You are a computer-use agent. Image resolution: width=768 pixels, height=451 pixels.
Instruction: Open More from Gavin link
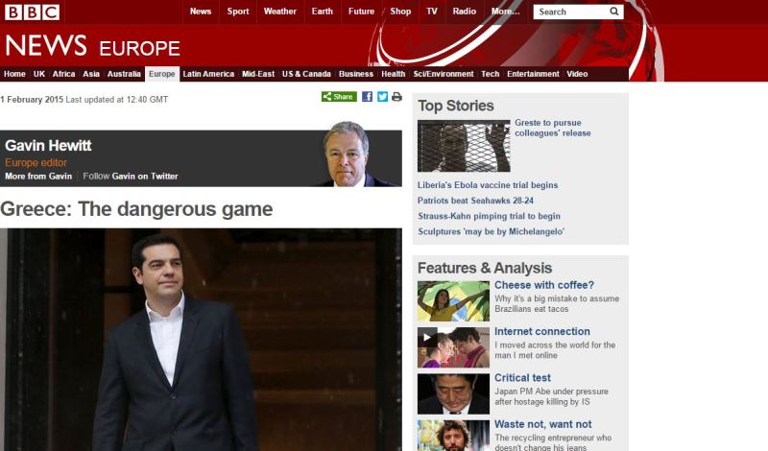(x=38, y=177)
